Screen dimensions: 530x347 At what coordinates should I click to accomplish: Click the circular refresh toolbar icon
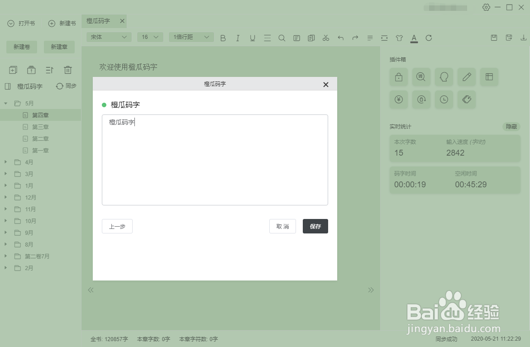(429, 38)
